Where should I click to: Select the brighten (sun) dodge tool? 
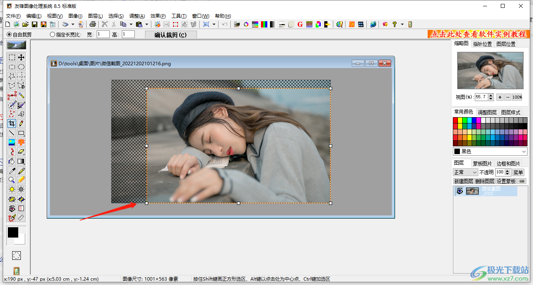tap(12, 189)
